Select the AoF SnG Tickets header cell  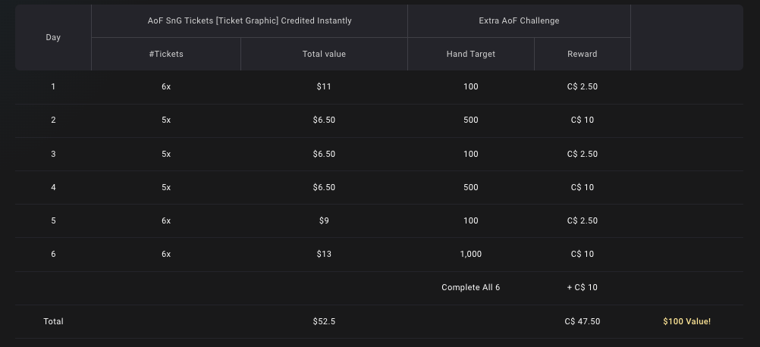(250, 20)
